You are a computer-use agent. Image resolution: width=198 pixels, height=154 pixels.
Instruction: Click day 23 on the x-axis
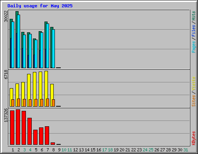(x=139, y=150)
